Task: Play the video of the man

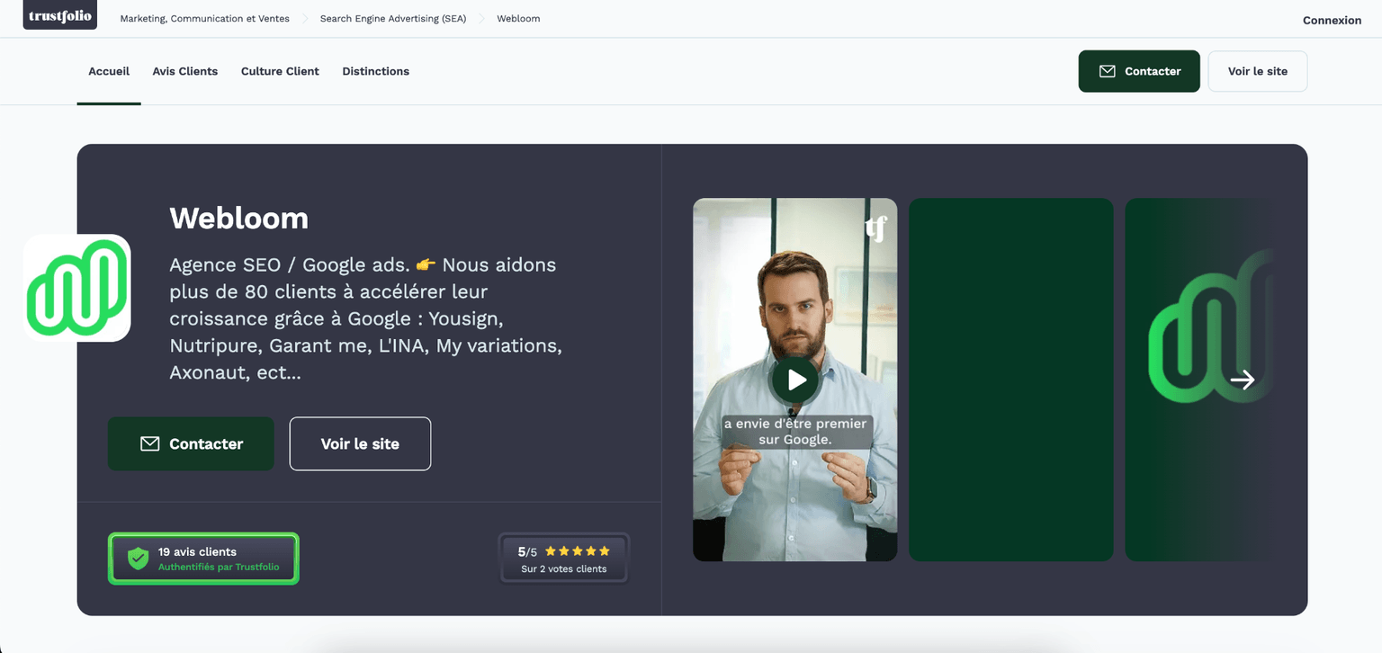Action: click(795, 380)
